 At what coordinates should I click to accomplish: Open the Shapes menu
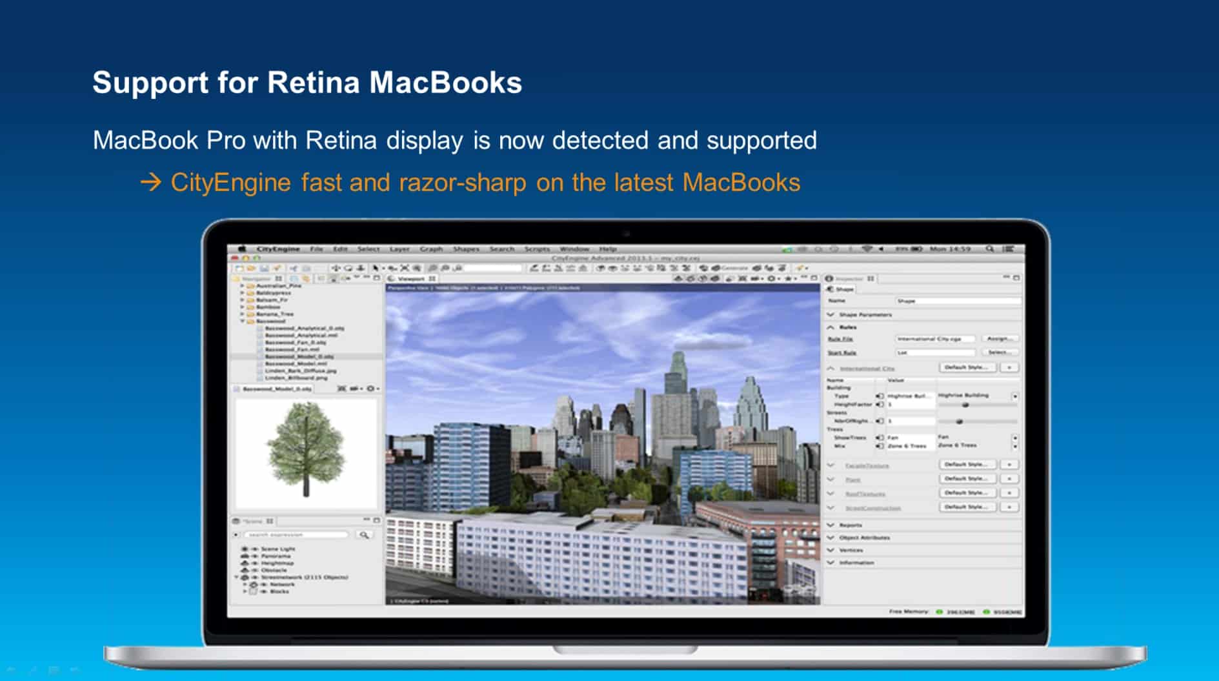[465, 249]
